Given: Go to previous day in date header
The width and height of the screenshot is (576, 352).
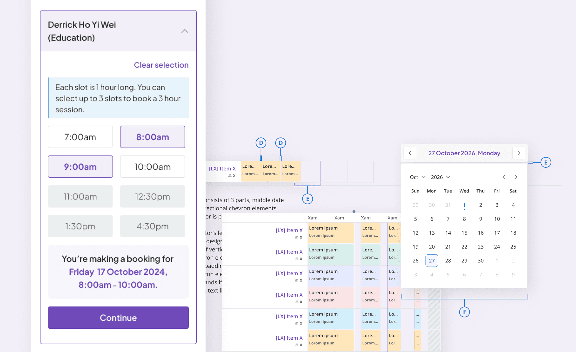Looking at the screenshot, I should click(410, 153).
